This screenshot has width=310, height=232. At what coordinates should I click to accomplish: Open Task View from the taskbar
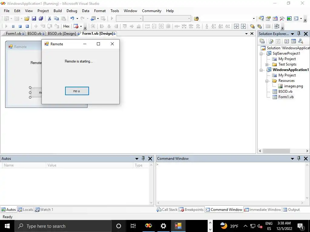133,226
